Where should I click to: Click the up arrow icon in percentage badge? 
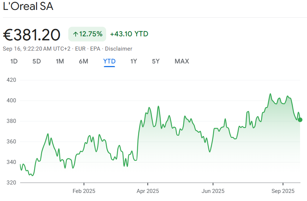click(75, 34)
